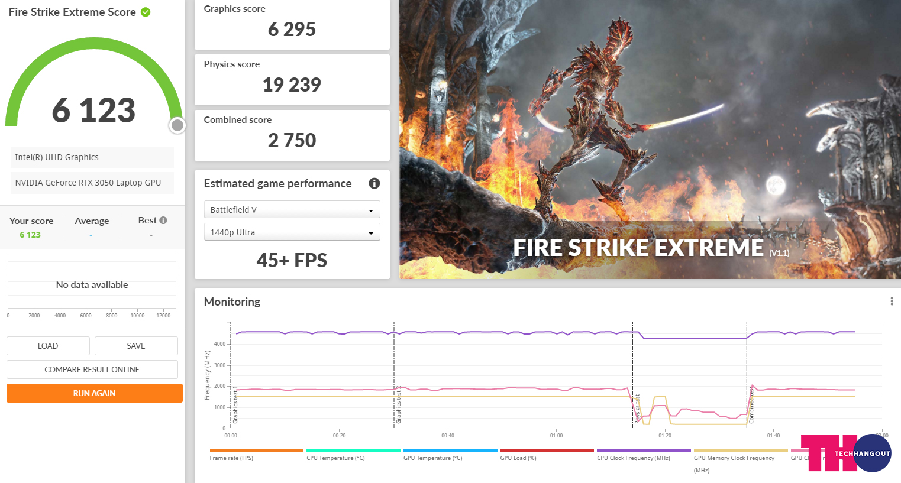This screenshot has width=901, height=483.
Task: Click the Estimated game performance heading
Action: click(x=277, y=183)
